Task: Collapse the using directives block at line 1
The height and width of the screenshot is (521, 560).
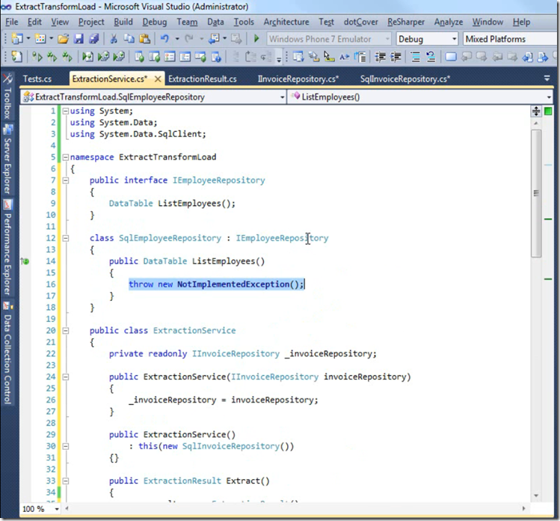Action: [x=65, y=112]
